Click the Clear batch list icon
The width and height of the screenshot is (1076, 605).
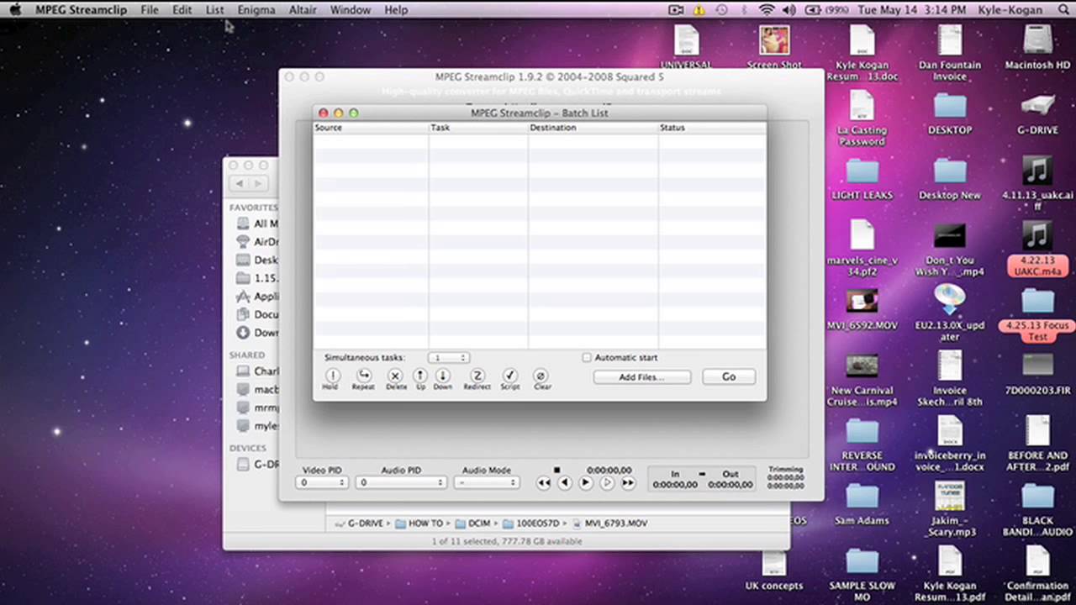pos(541,376)
